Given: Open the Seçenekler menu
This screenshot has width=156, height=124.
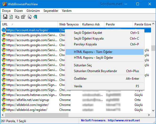Looking at the screenshot, I should pos(51,11).
